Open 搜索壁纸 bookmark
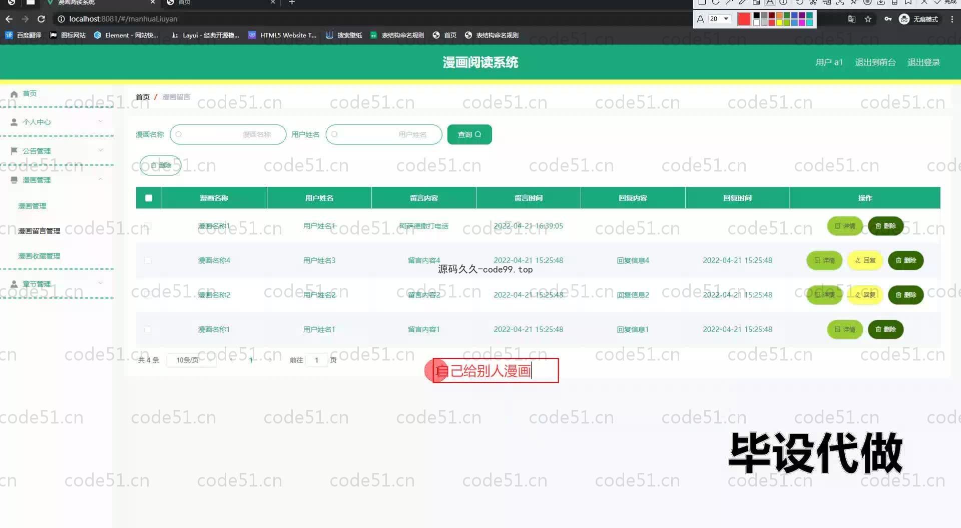Screen dimensions: 961x528 [344, 35]
